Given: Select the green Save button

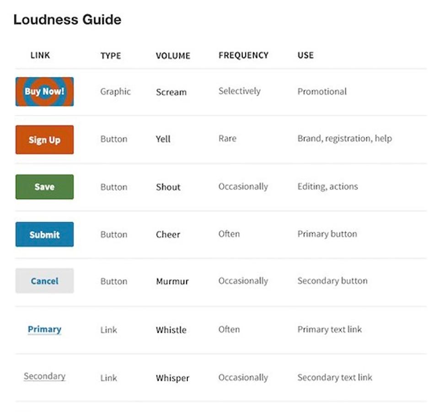Looking at the screenshot, I should point(44,187).
